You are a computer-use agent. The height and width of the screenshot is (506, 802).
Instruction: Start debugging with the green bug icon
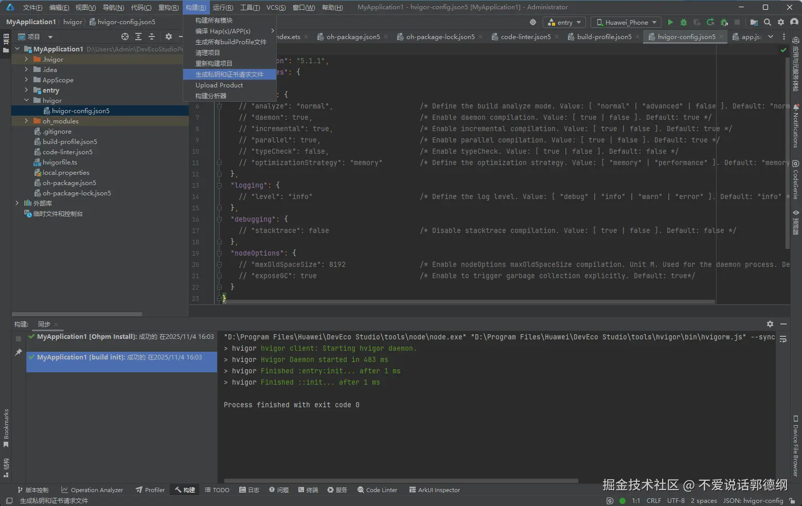tap(684, 22)
